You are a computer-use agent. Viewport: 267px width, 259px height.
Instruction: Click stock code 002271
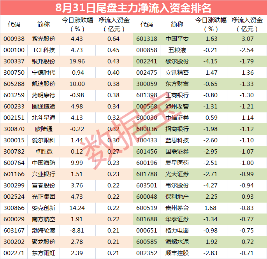[14, 253]
